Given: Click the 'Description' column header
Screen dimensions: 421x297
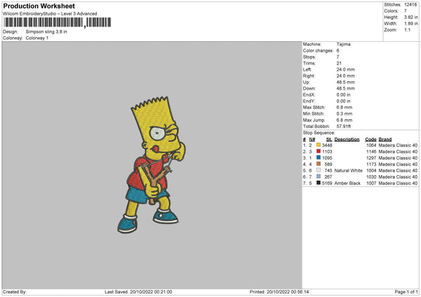Looking at the screenshot, I should pos(347,139).
